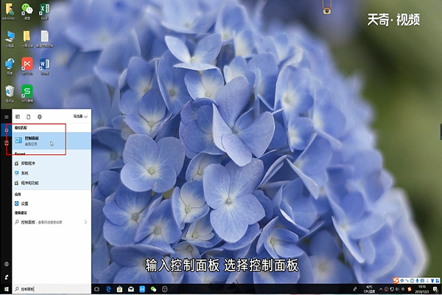Open the Network desktop icon

(x=10, y=66)
